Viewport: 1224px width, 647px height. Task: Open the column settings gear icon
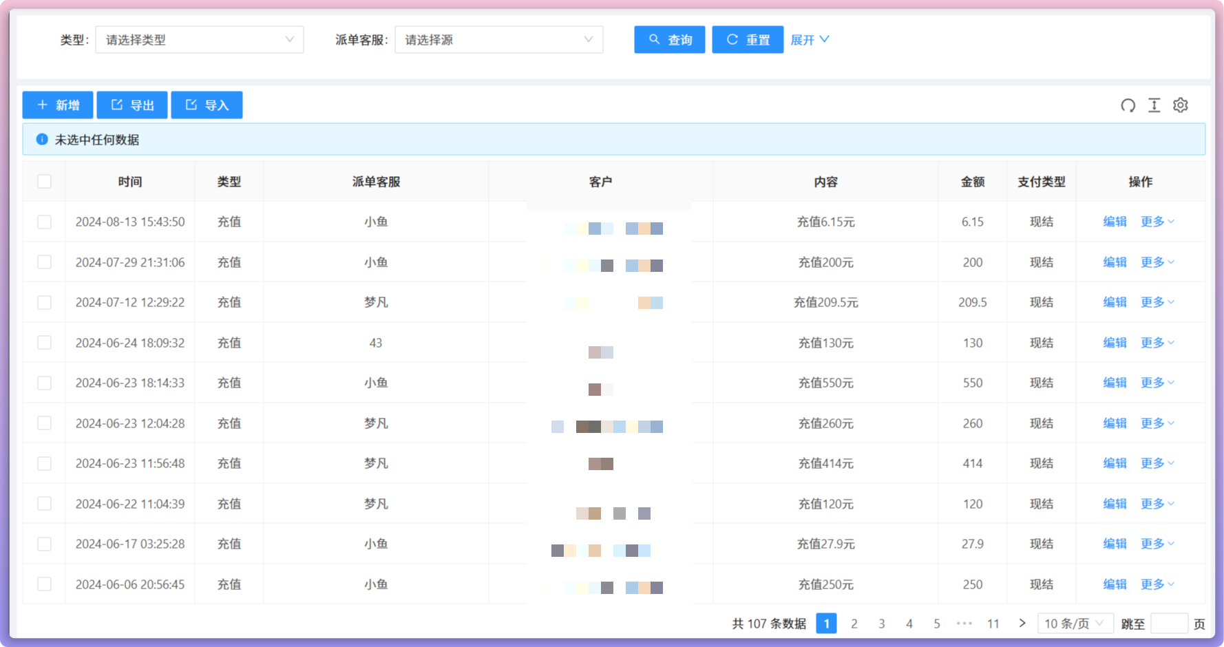(x=1181, y=105)
